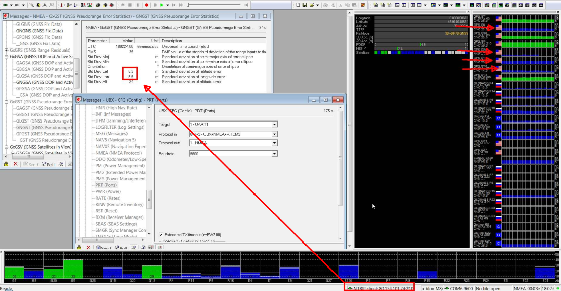Expand the Protocol out NMEA dropdown
The height and width of the screenshot is (291, 561).
[274, 143]
